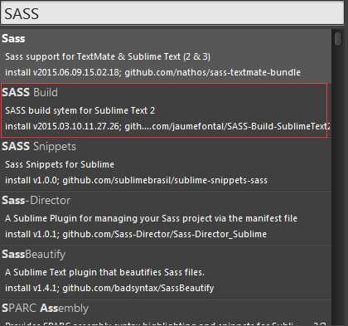The width and height of the screenshot is (348, 326).
Task: Select the Sass-Director package entry
Action: [166, 217]
